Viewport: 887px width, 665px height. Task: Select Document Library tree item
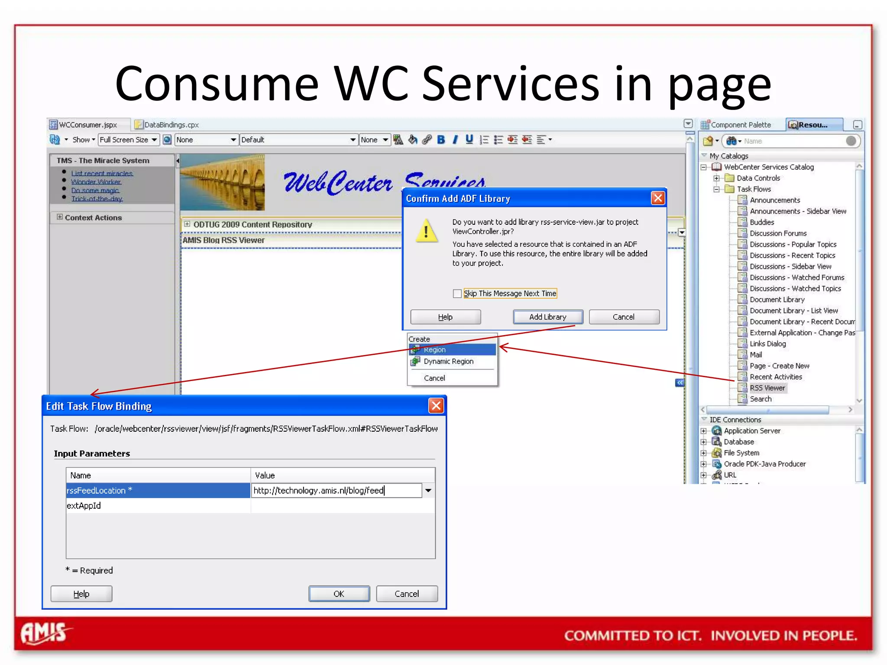click(x=777, y=300)
